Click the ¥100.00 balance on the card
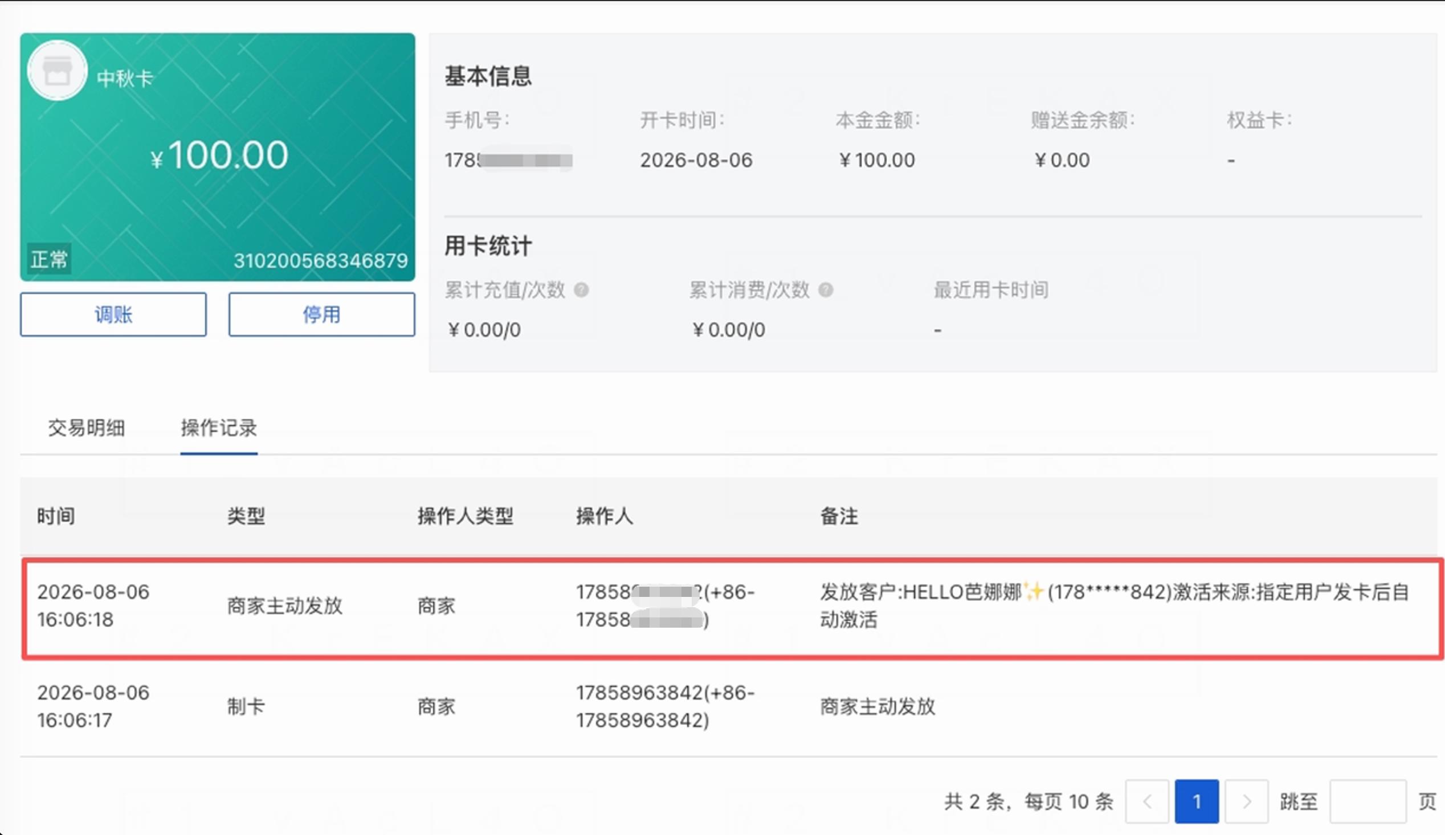This screenshot has width=1445, height=835. point(218,155)
